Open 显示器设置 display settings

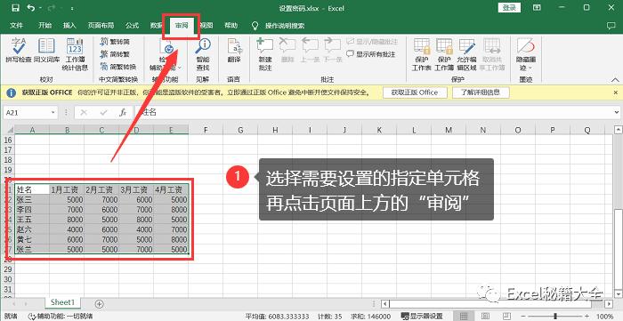tap(422, 317)
